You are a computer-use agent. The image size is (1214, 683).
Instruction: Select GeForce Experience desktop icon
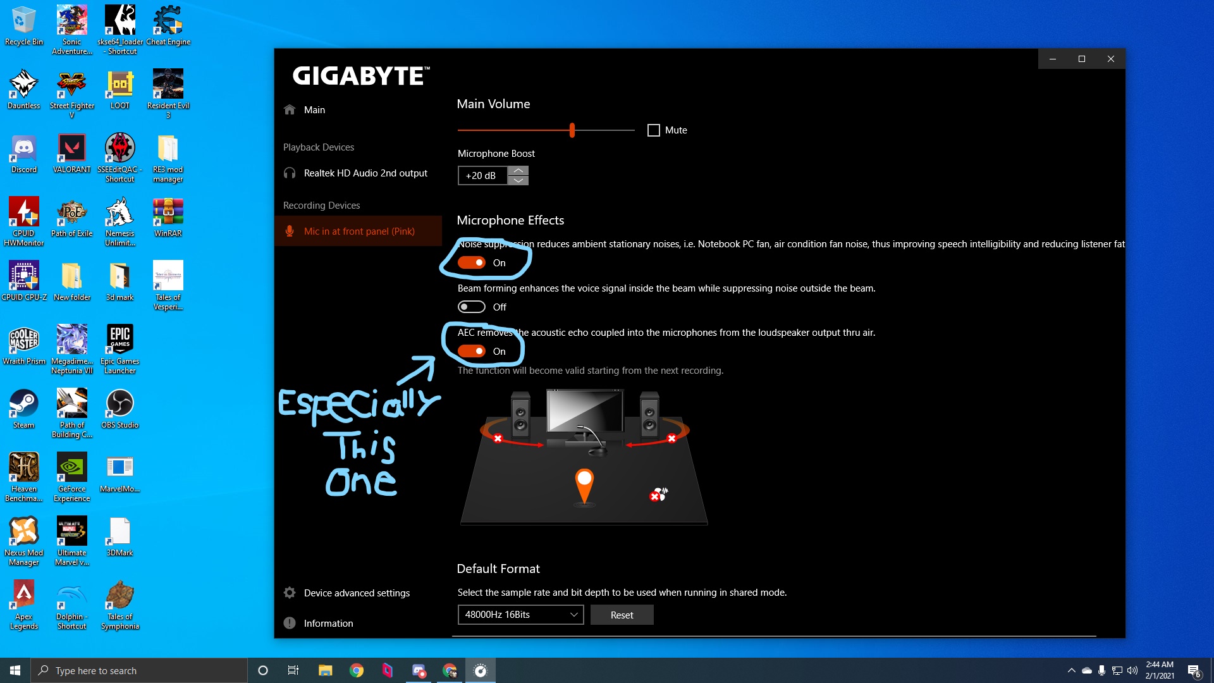(72, 477)
